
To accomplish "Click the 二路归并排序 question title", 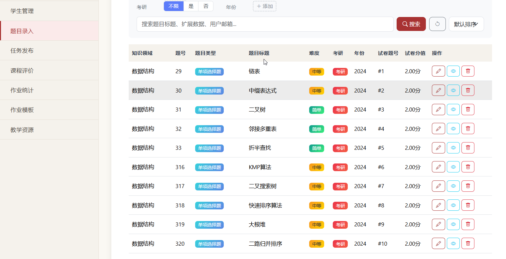I will pyautogui.click(x=266, y=244).
